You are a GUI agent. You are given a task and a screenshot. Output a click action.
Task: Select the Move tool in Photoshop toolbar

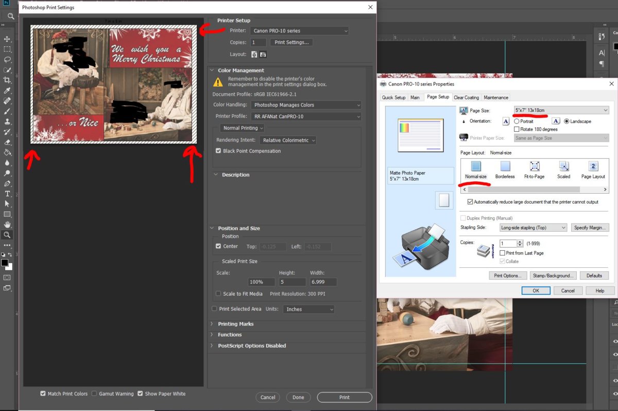7,39
